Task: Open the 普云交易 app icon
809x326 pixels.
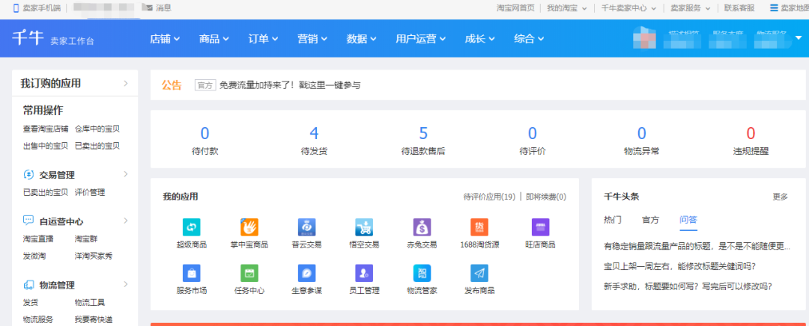Action: pyautogui.click(x=306, y=227)
